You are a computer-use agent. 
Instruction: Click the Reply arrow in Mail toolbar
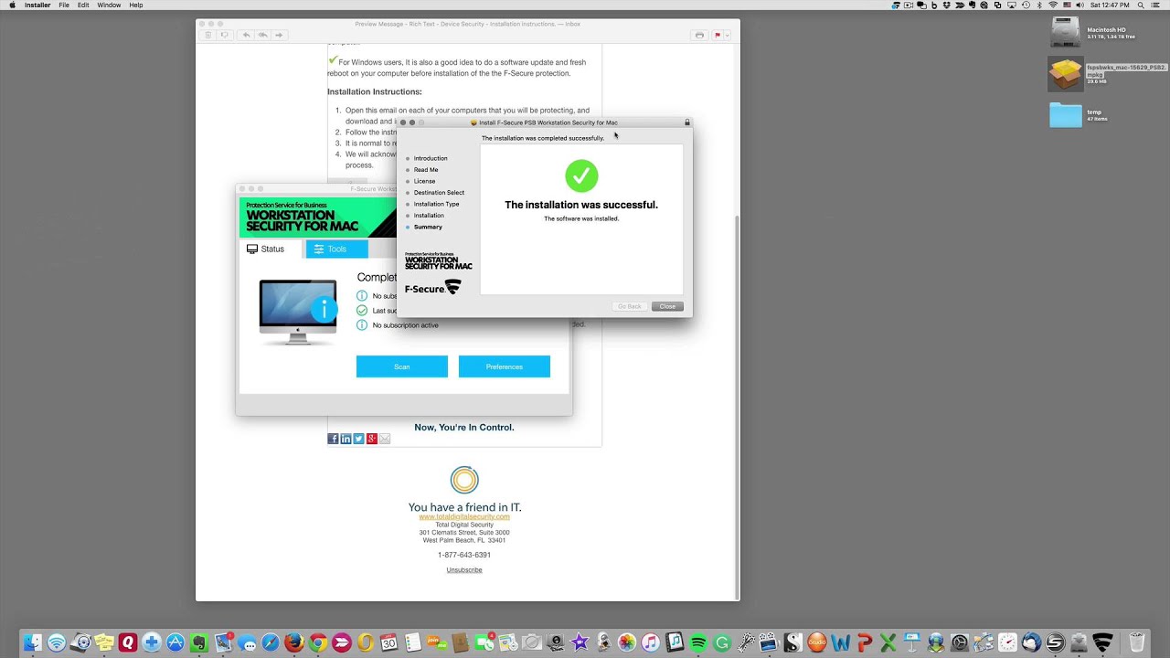[x=246, y=35]
